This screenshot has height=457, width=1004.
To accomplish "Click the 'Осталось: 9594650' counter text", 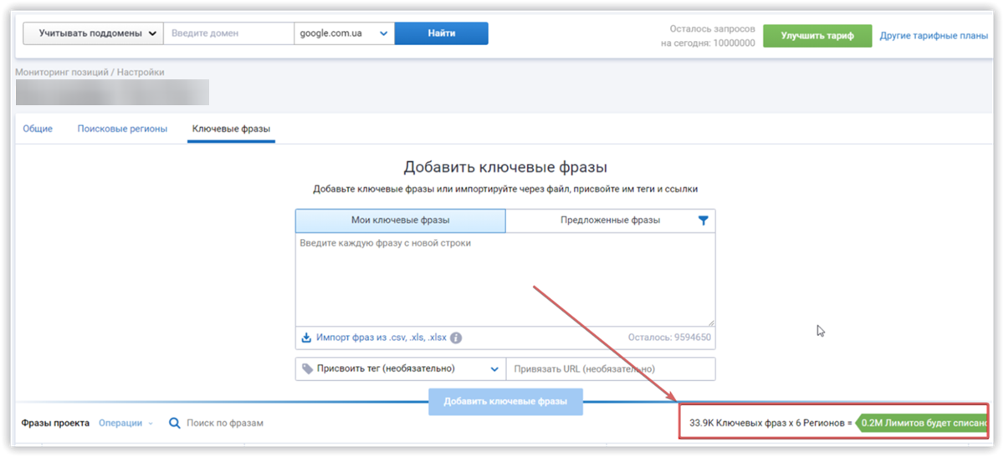I will pyautogui.click(x=669, y=338).
